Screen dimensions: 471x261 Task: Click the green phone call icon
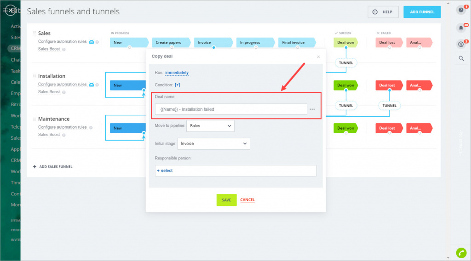tap(461, 253)
